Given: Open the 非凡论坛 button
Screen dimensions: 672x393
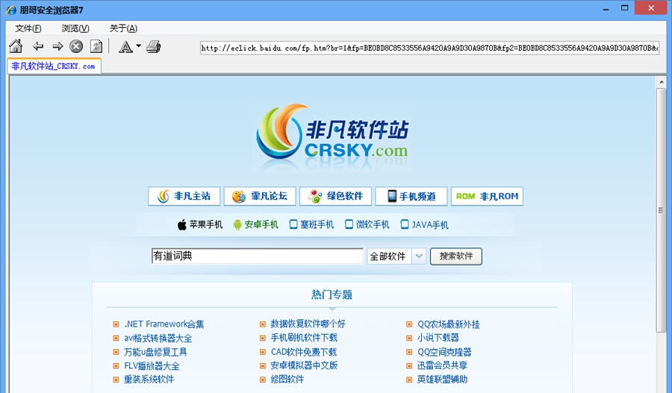Looking at the screenshot, I should click(260, 196).
